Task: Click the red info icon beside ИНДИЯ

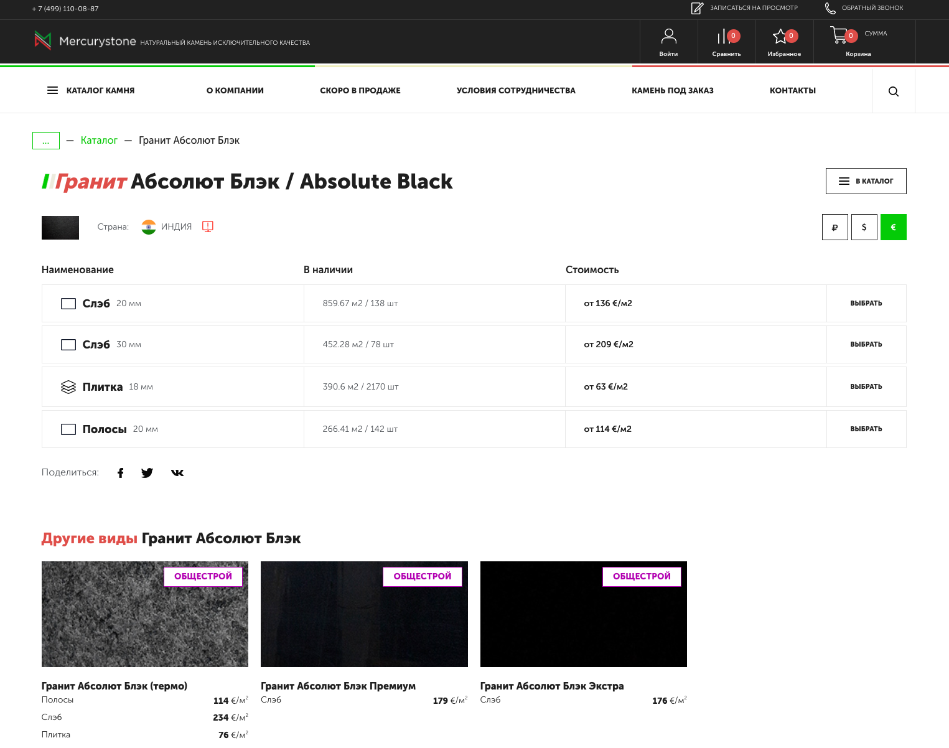Action: [208, 227]
